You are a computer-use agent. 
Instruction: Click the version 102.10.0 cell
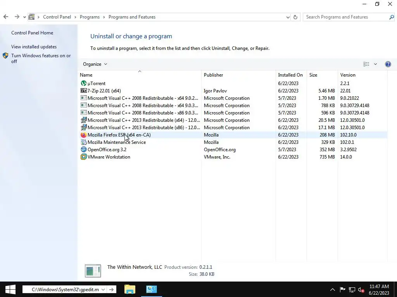[348, 135]
